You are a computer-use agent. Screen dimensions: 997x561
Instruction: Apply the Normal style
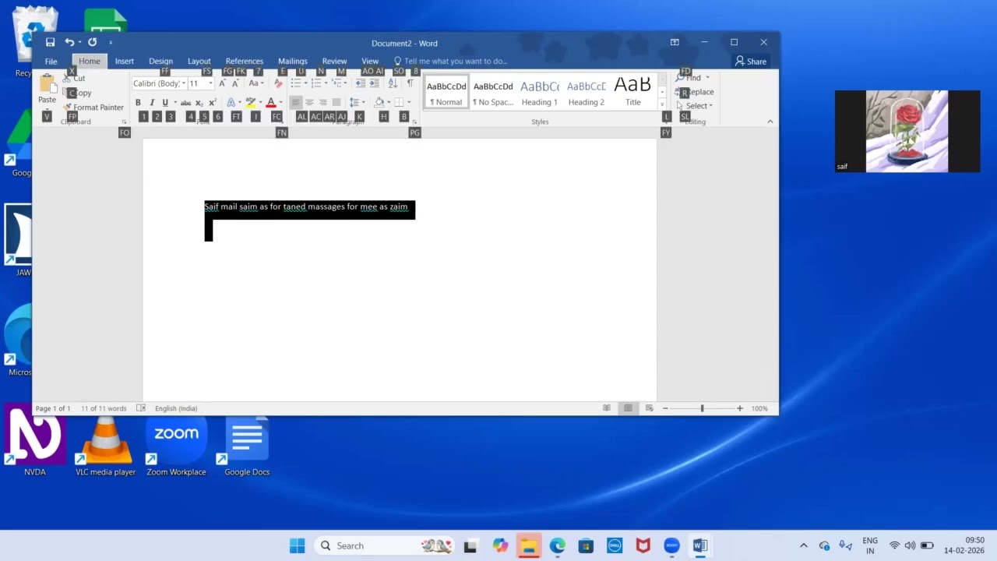point(446,92)
